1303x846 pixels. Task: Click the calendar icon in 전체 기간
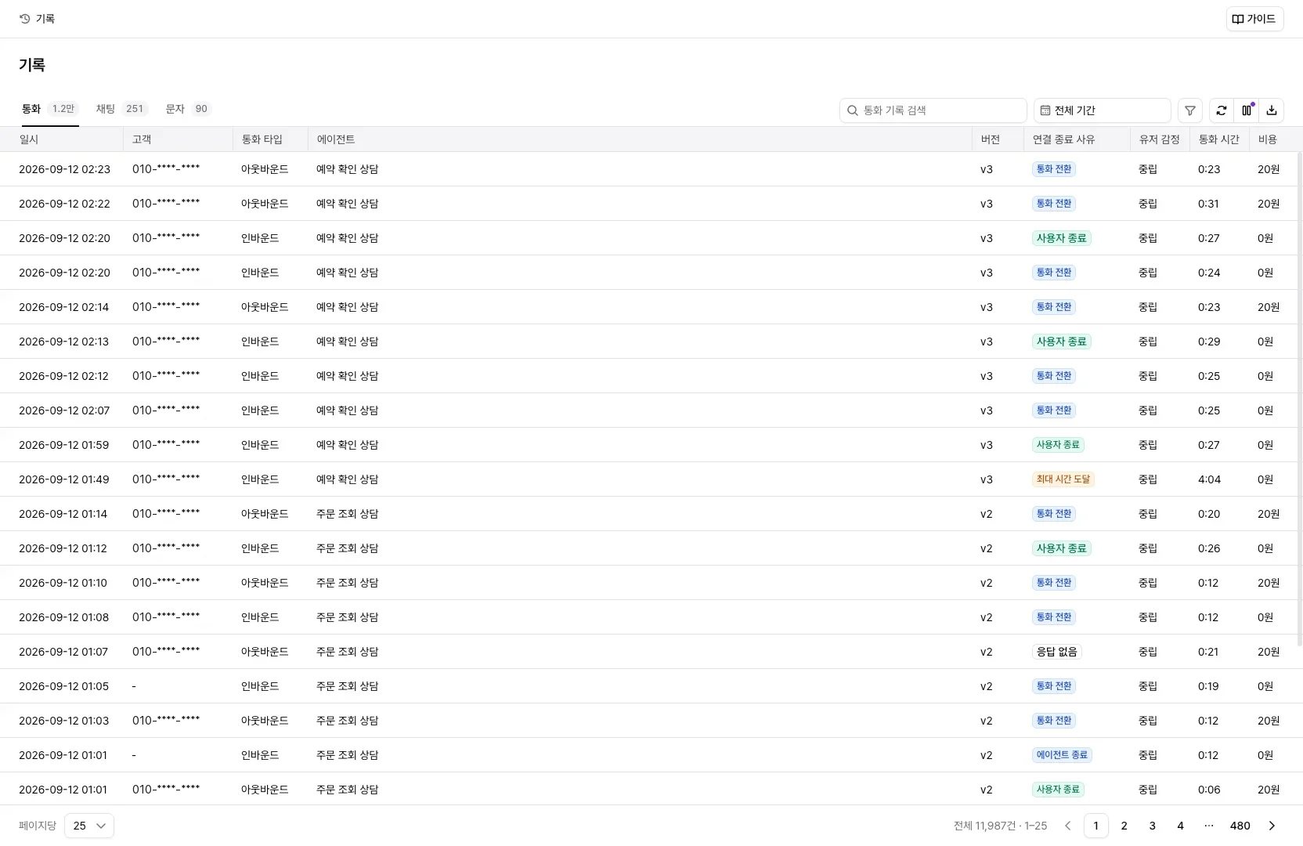(x=1045, y=110)
